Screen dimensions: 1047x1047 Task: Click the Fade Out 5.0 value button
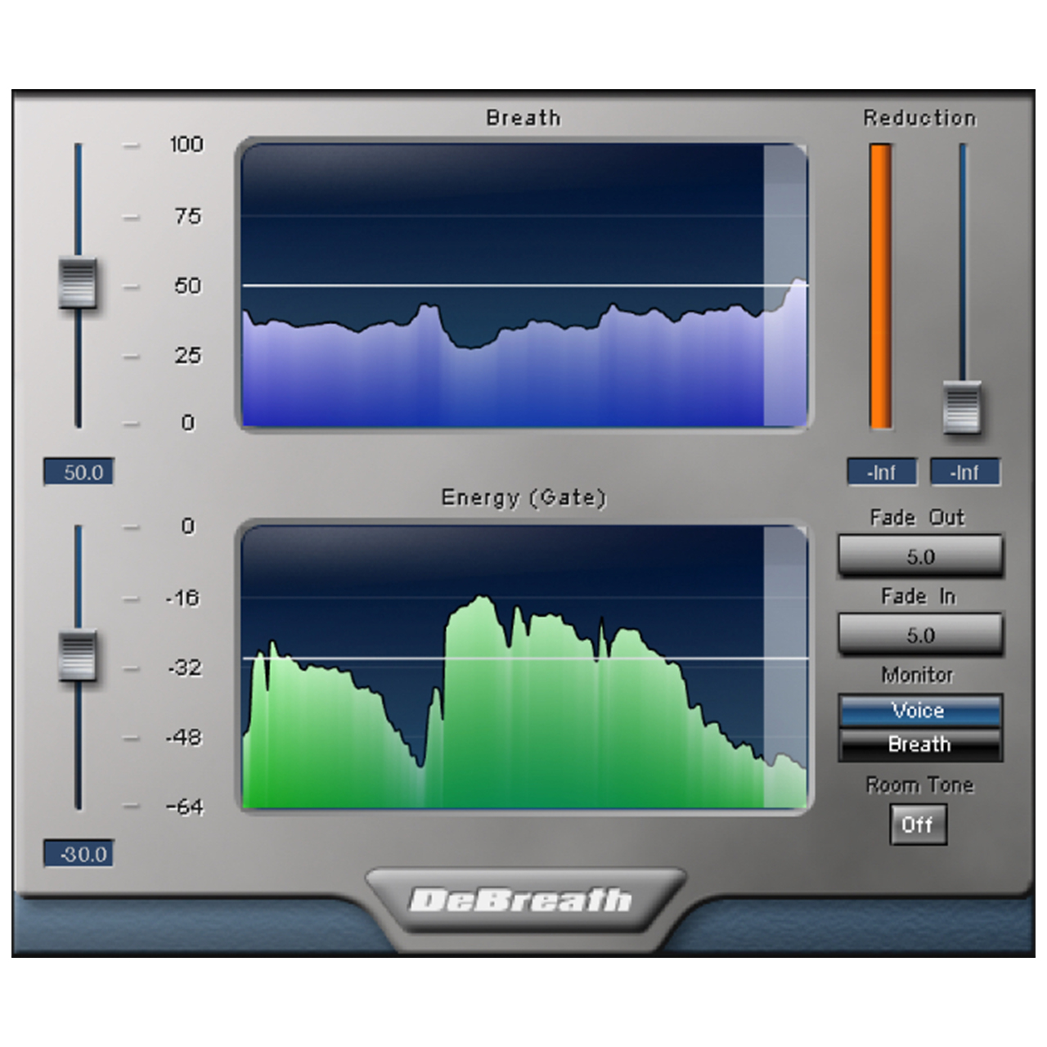tap(920, 557)
